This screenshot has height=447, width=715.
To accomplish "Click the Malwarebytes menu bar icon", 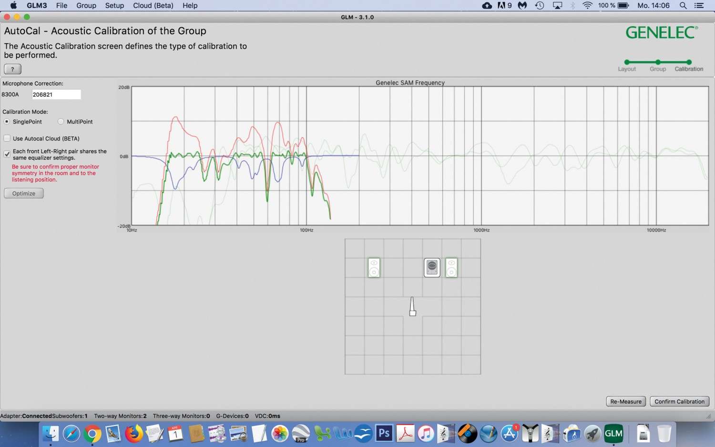I will click(522, 5).
